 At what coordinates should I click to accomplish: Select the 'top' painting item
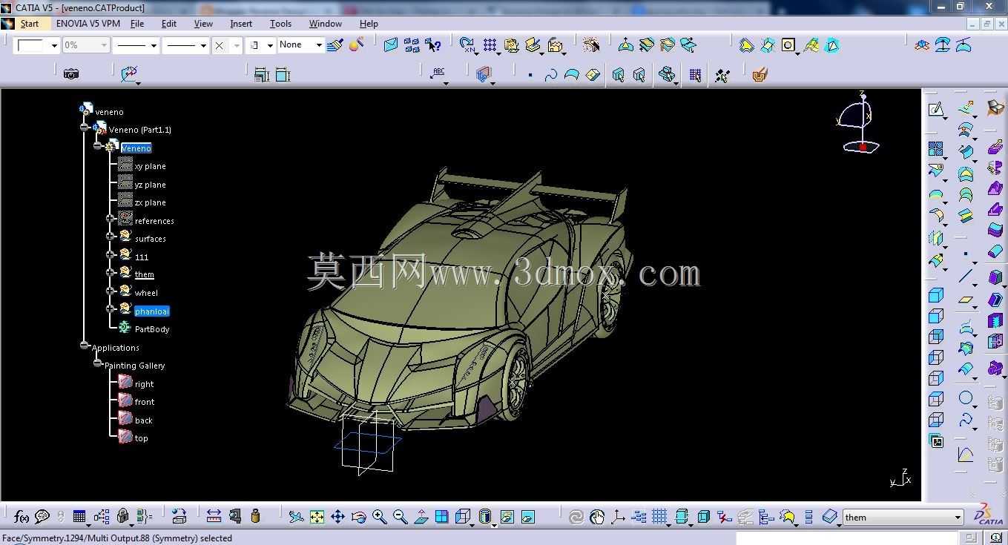pyautogui.click(x=141, y=438)
